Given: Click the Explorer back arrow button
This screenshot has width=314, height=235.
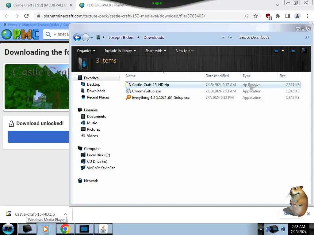Looking at the screenshot, I should 77,37.
